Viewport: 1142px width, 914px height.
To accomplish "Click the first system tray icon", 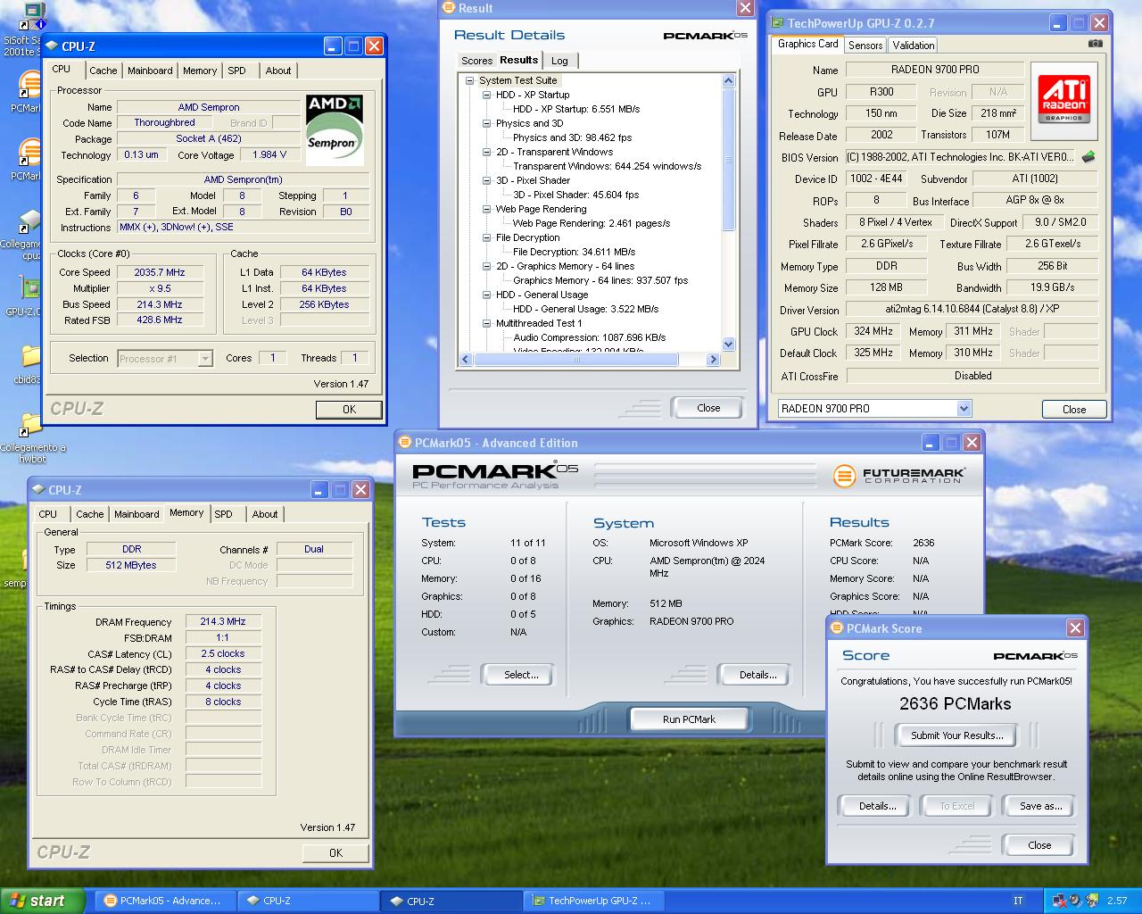I will coord(1058,901).
